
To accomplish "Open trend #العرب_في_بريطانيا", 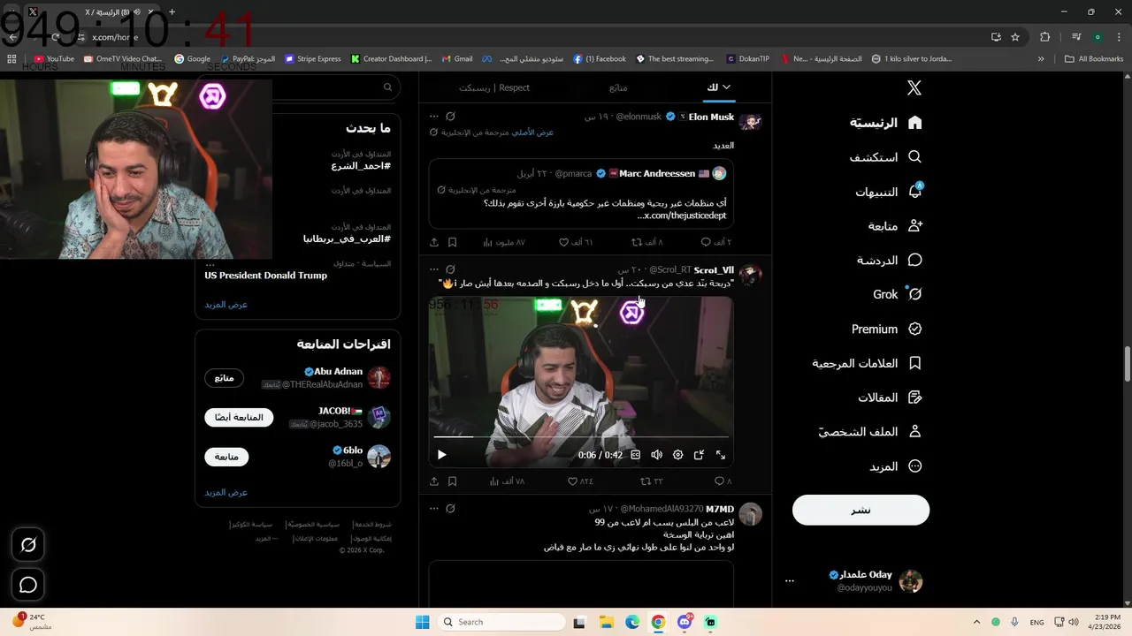I will click(x=347, y=238).
